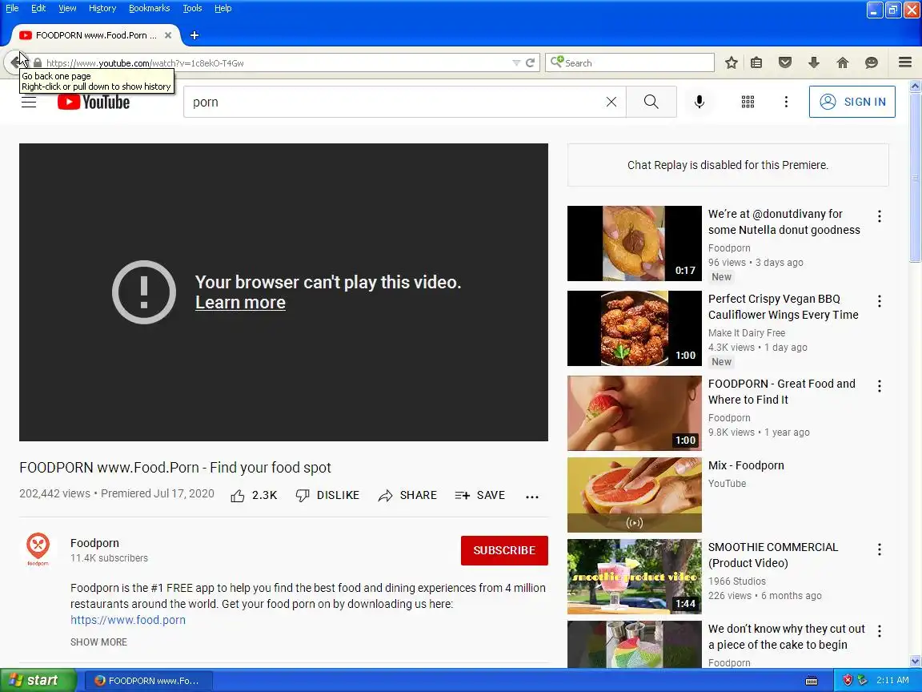This screenshot has height=692, width=922.
Task: Click the SHARE button
Action: [x=407, y=496]
